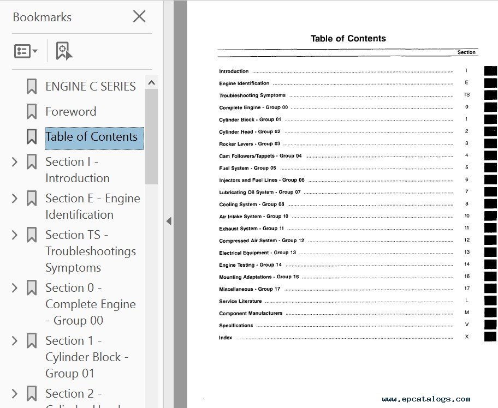Click Mounting Adaptations - Group 16 entry
This screenshot has height=408, width=498.
coord(259,277)
